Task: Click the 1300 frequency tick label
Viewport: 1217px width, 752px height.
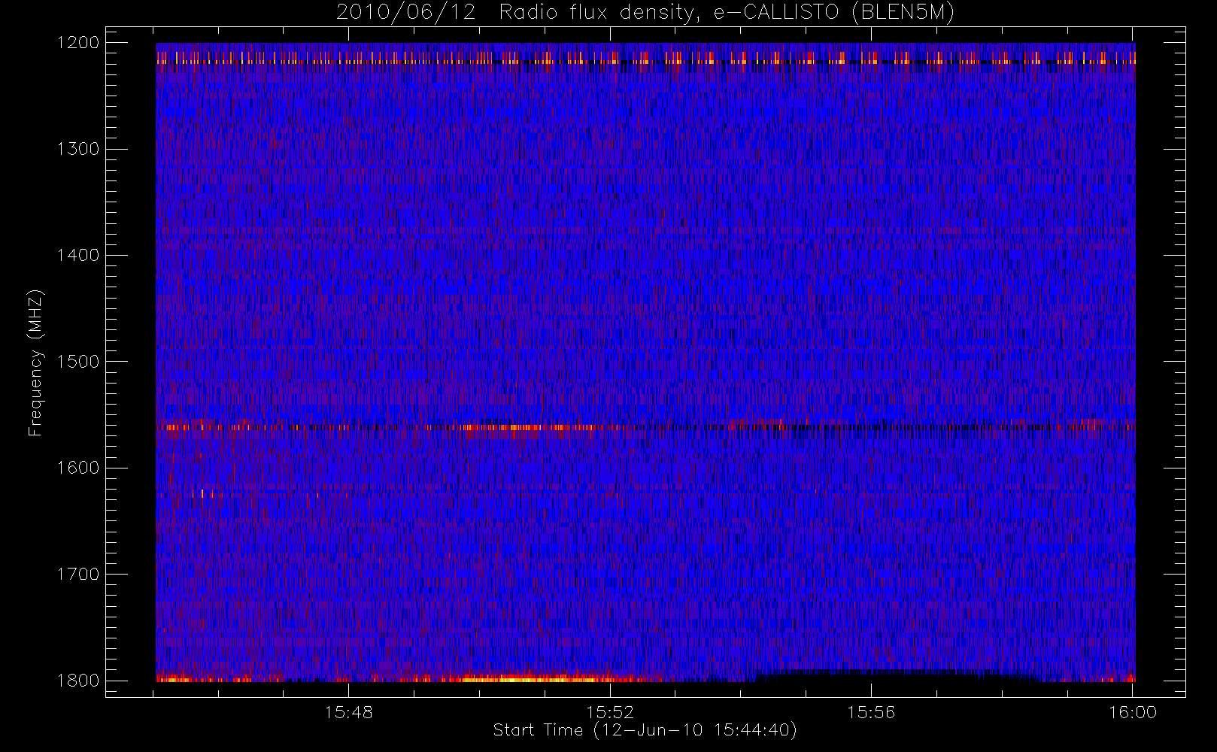Action: (78, 149)
